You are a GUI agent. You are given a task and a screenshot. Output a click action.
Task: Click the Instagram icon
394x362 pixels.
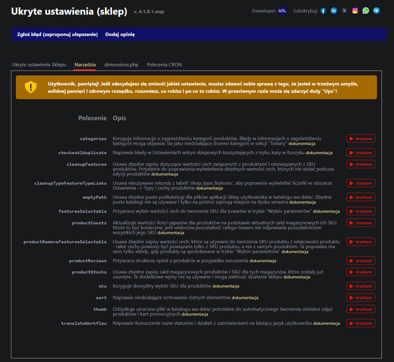355,11
